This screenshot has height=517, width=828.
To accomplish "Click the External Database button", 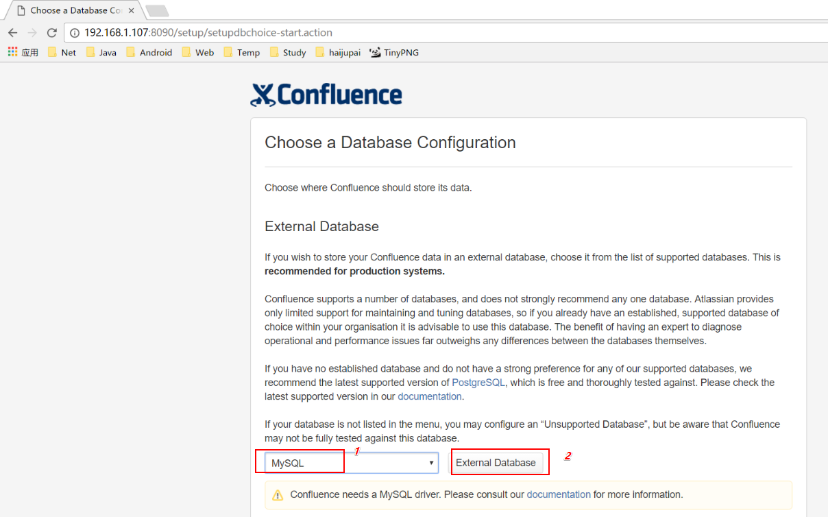I will click(496, 463).
